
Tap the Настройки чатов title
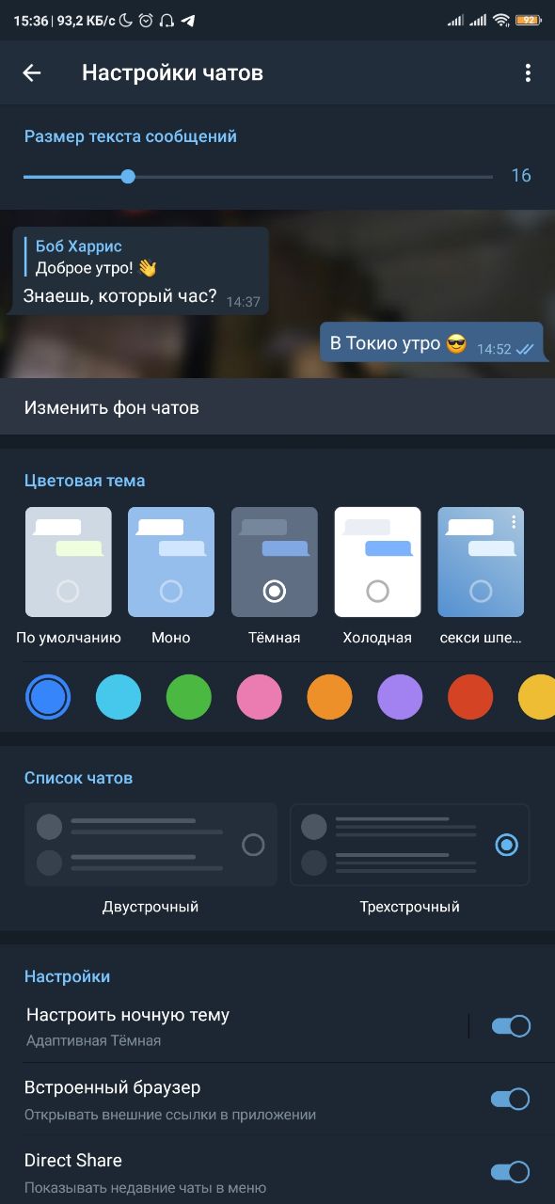tap(172, 72)
